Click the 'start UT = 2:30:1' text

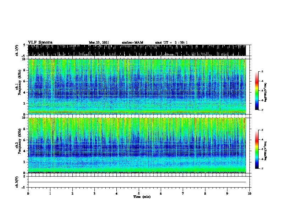click(171, 43)
